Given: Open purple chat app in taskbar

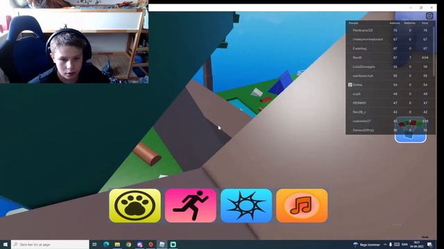Looking at the screenshot, I should pyautogui.click(x=140, y=244).
